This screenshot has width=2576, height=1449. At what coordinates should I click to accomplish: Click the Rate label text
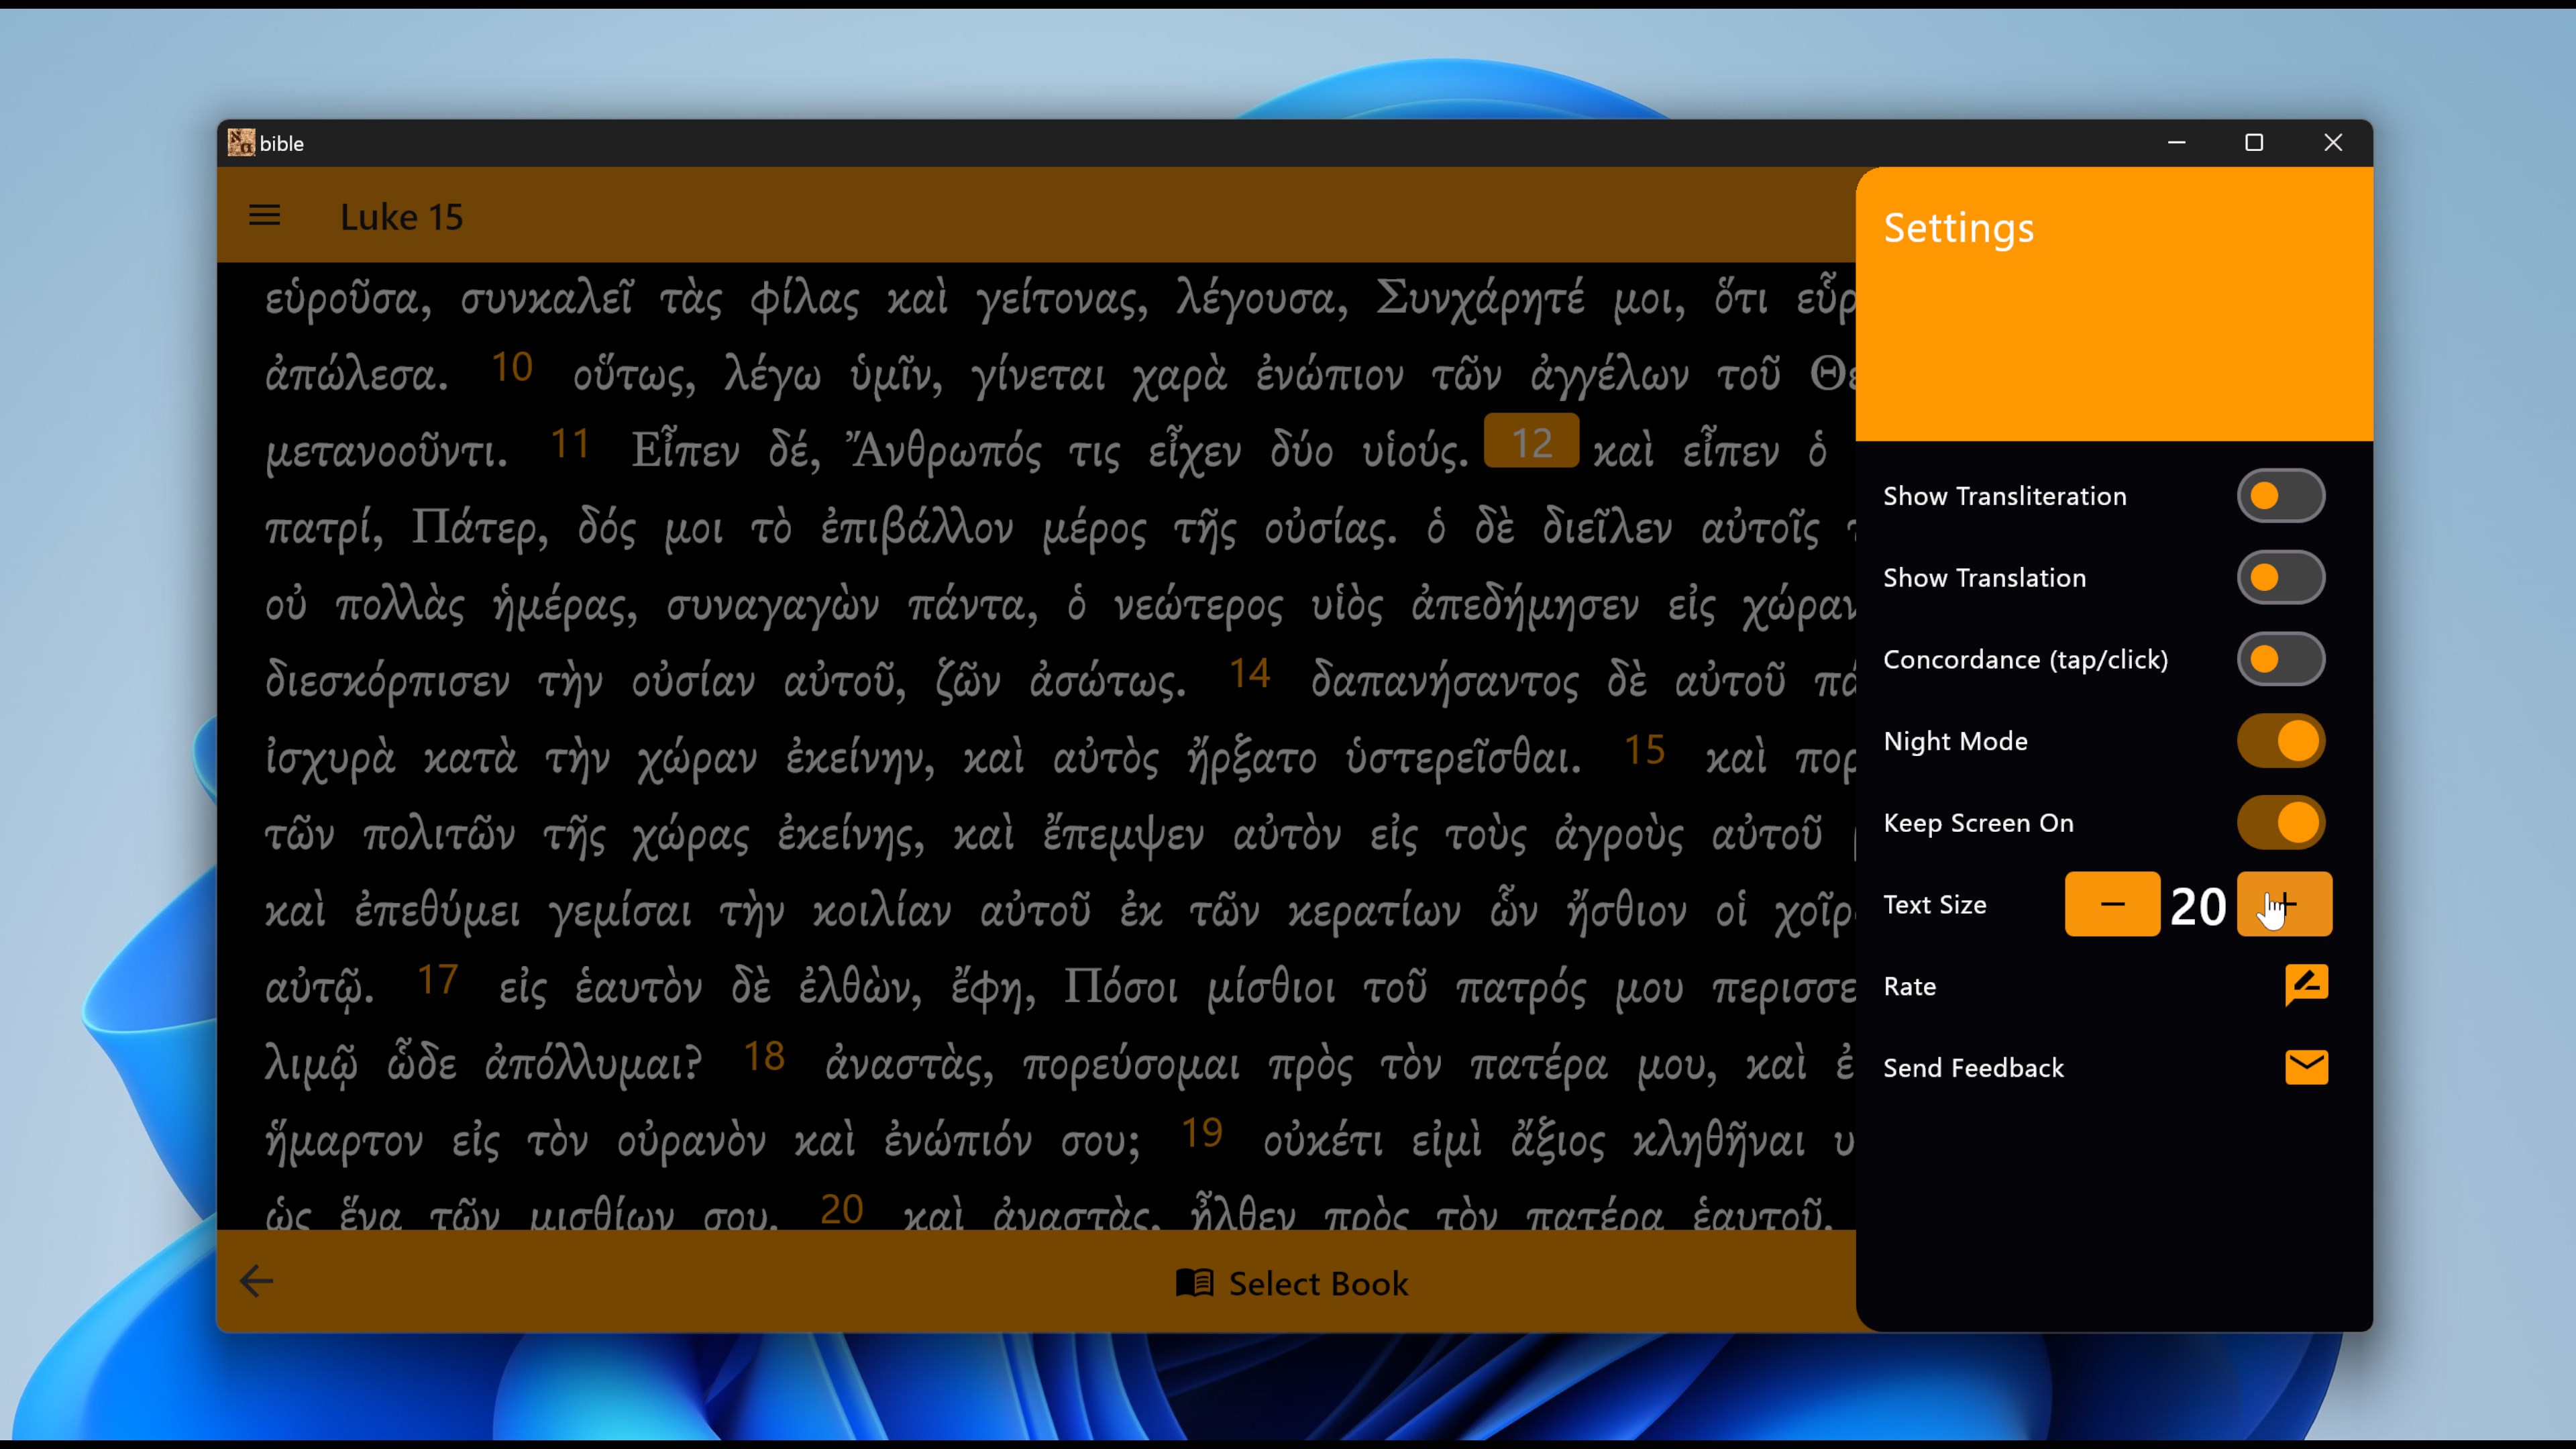point(1910,985)
